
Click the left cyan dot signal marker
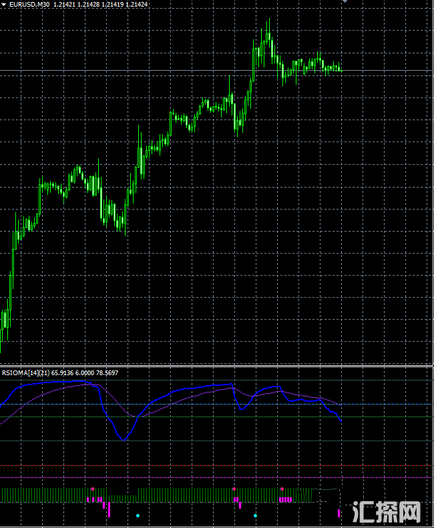coord(138,515)
